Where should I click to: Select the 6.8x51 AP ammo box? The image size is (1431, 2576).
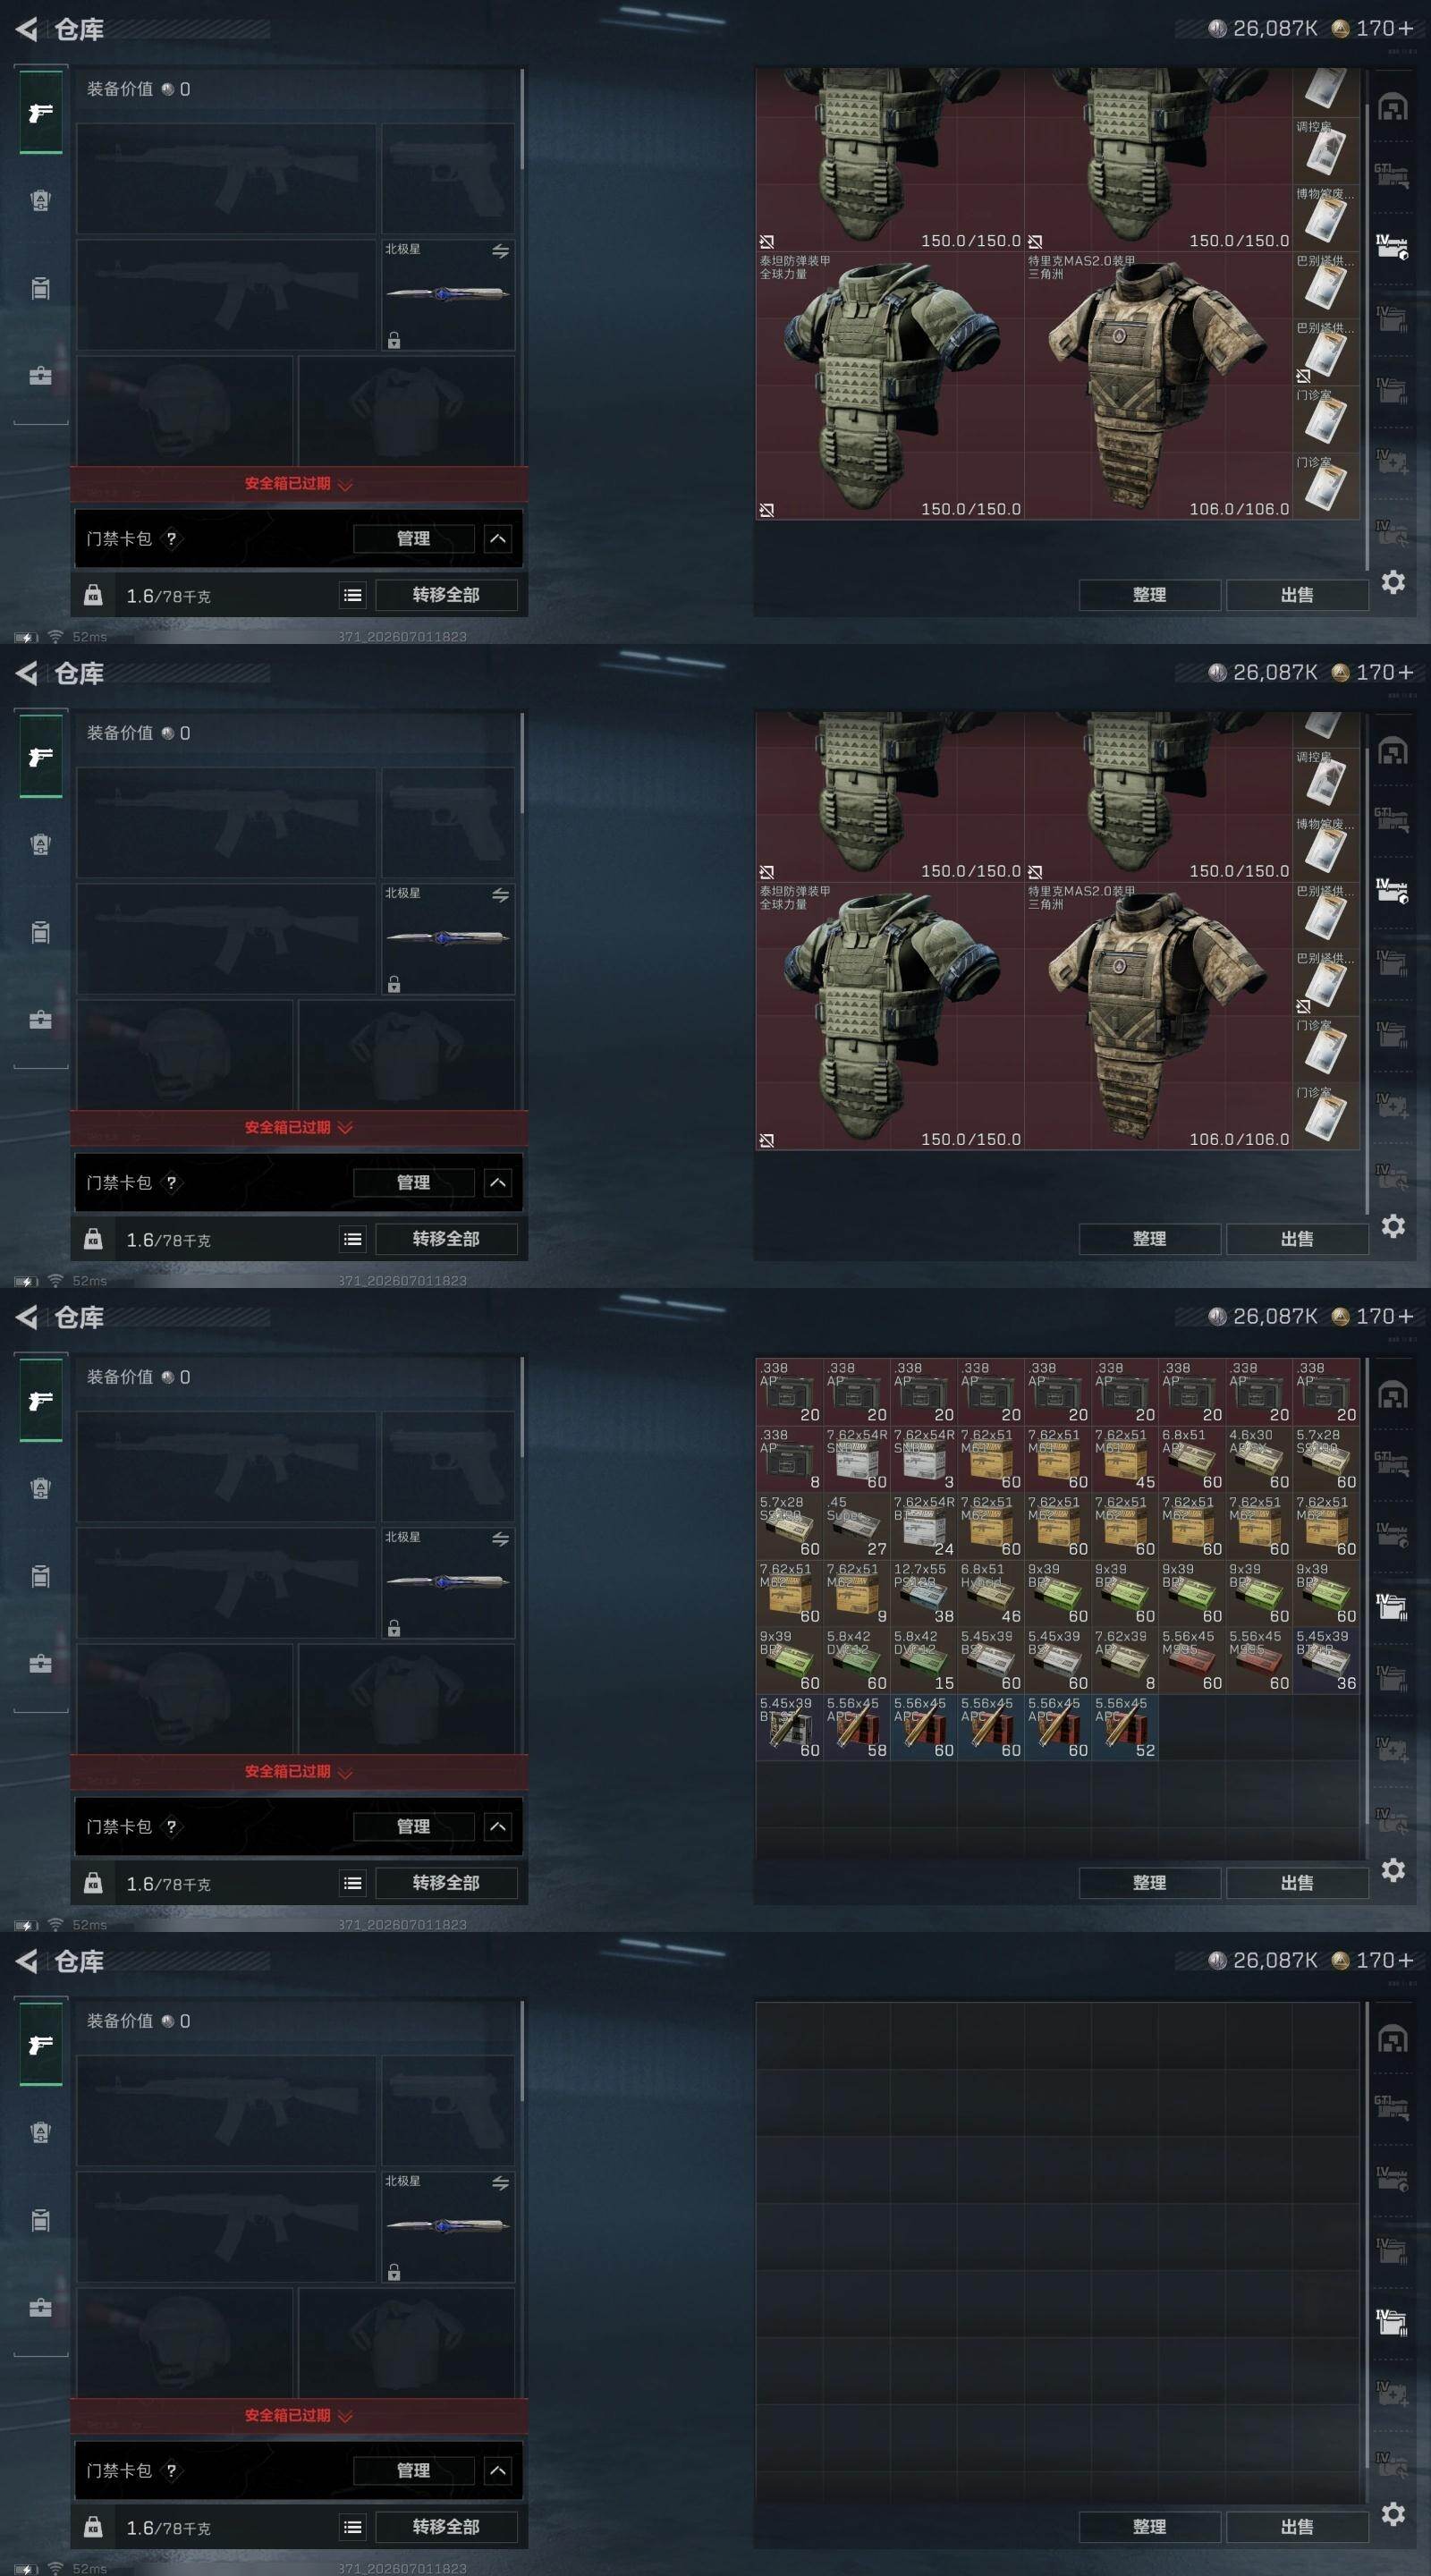[1191, 1459]
